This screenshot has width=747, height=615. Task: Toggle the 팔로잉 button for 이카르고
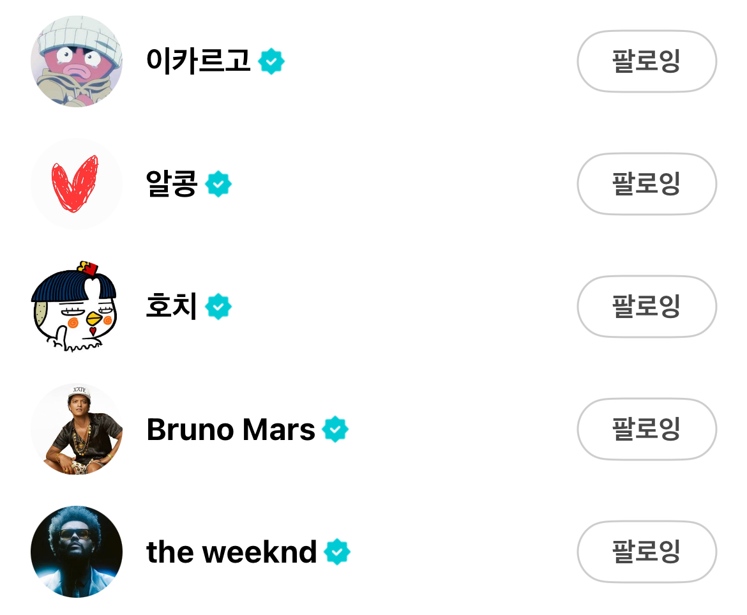tap(646, 62)
